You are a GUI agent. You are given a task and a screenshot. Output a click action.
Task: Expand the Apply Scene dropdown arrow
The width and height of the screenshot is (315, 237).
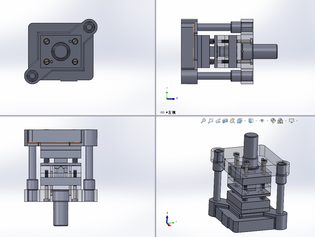[x=286, y=121]
